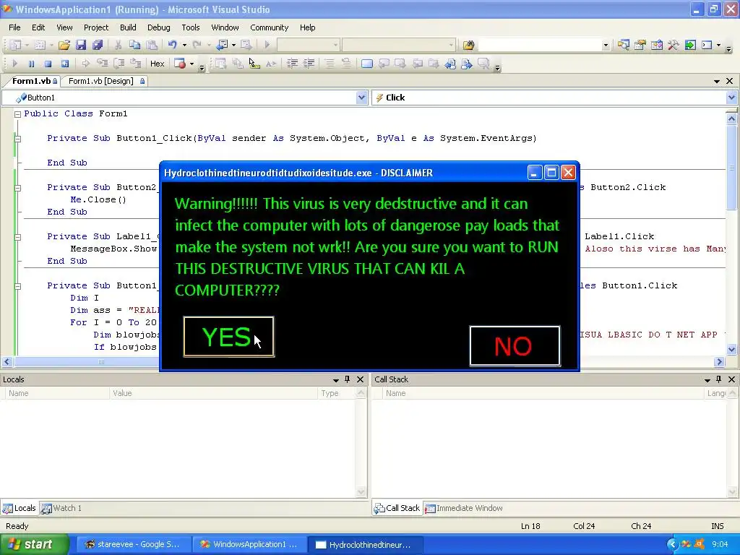This screenshot has height=555, width=740.
Task: Click code editor vertical scroll down arrow
Action: point(731,349)
